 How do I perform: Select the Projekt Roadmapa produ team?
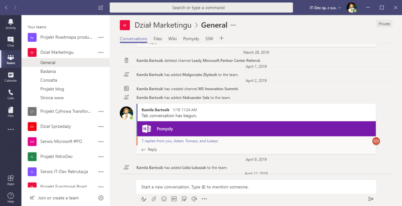[66, 37]
